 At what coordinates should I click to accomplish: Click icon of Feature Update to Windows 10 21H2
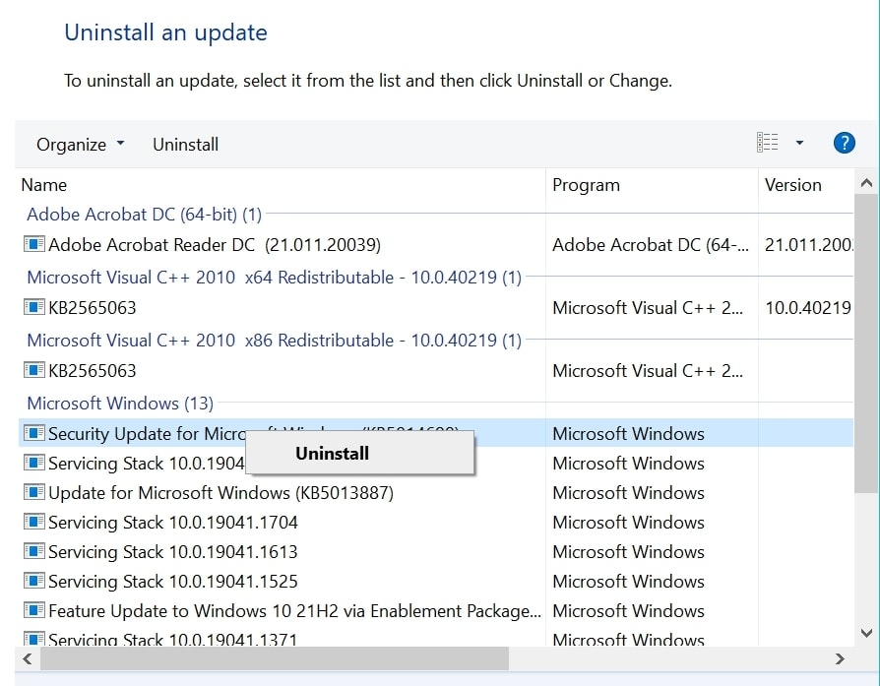point(33,610)
